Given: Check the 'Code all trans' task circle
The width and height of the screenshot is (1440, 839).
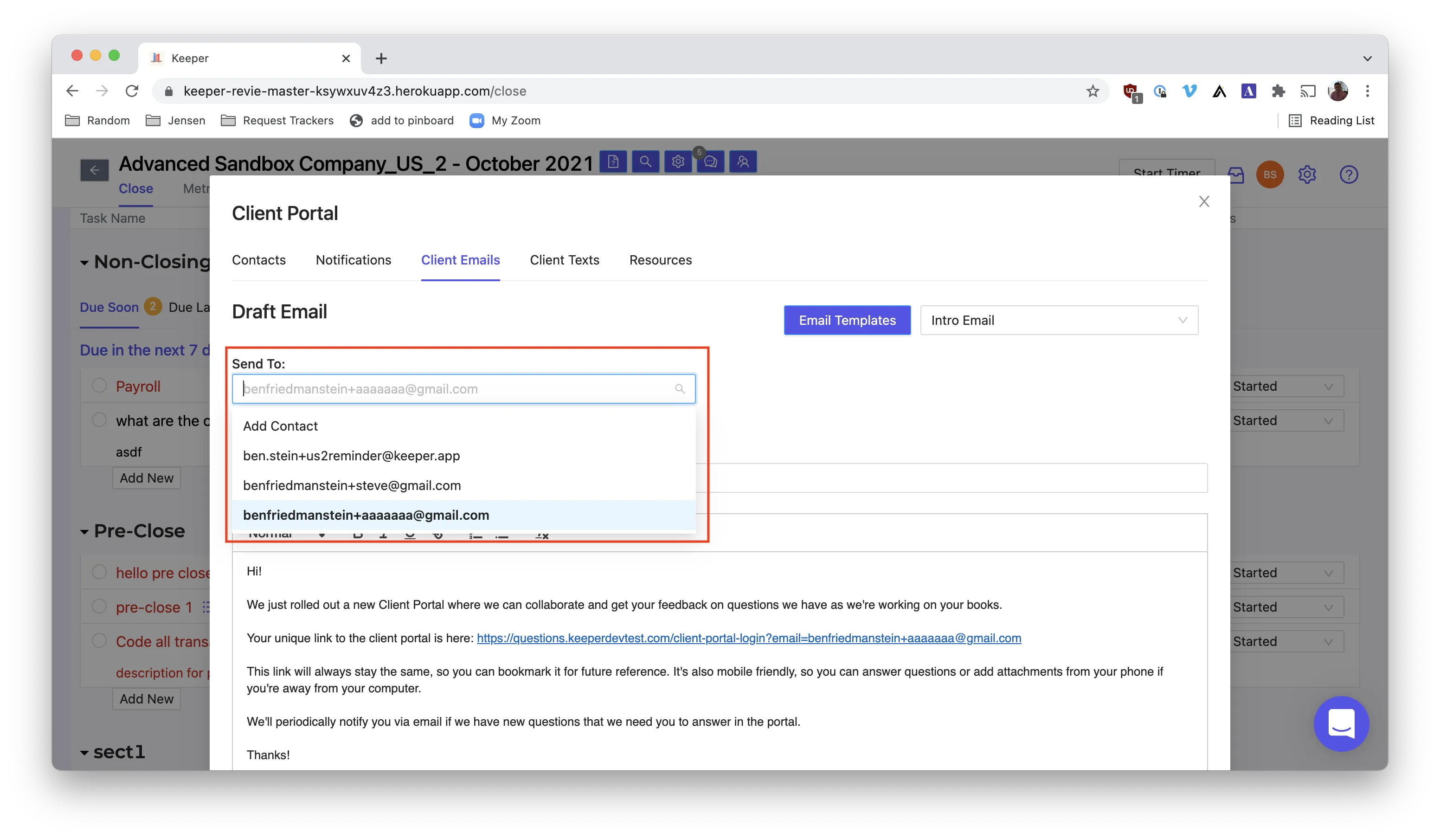Looking at the screenshot, I should (99, 641).
